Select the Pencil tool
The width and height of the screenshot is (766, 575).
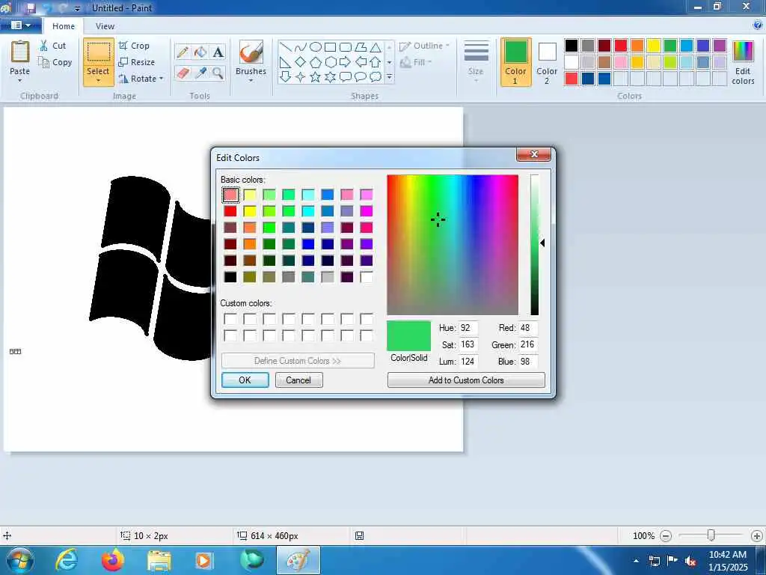click(x=183, y=52)
